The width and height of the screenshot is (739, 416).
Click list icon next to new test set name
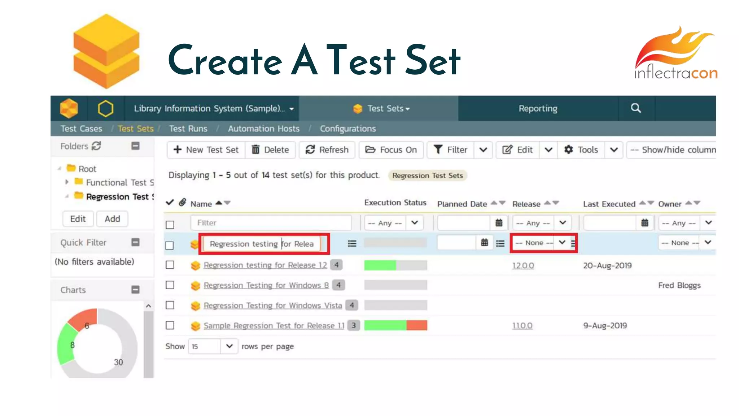pos(352,244)
